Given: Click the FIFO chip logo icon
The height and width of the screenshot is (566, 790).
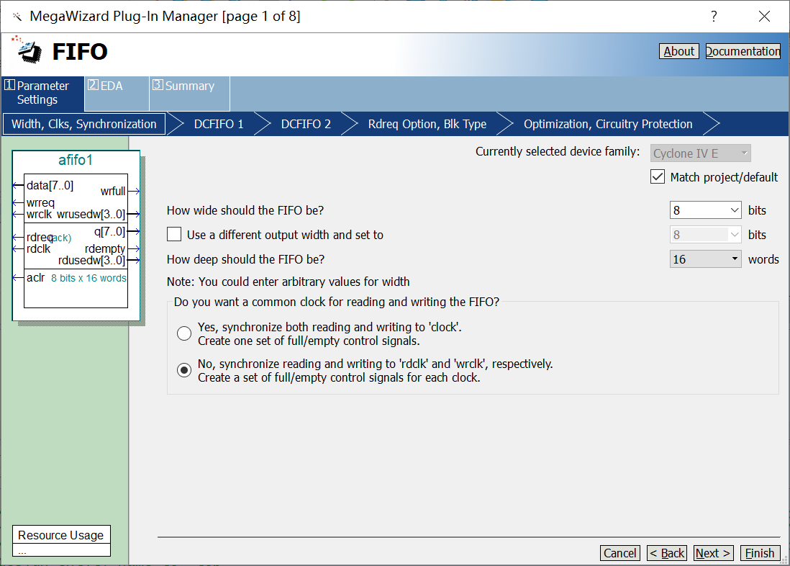Looking at the screenshot, I should 27,50.
